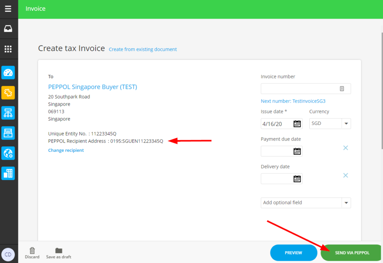Open the company building icon
Screen dimensions: 383x263
coord(8,173)
